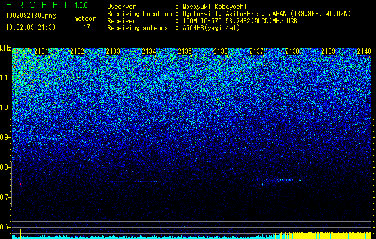Click the 0.7 frequency axis label
The width and height of the screenshot is (376, 239).
coord(5,197)
